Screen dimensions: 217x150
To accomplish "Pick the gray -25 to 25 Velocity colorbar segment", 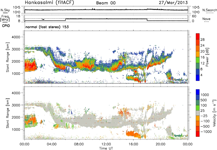I will pos(198,113).
